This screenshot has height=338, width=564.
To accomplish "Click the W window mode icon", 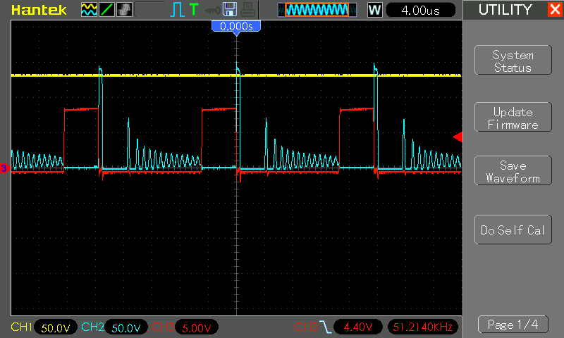I will [374, 10].
